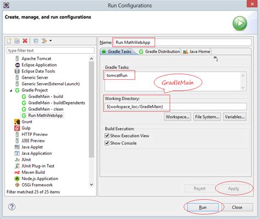Click the configuration list scroll up arrow
Image resolution: width=260 pixels, height=219 pixels.
click(x=92, y=59)
